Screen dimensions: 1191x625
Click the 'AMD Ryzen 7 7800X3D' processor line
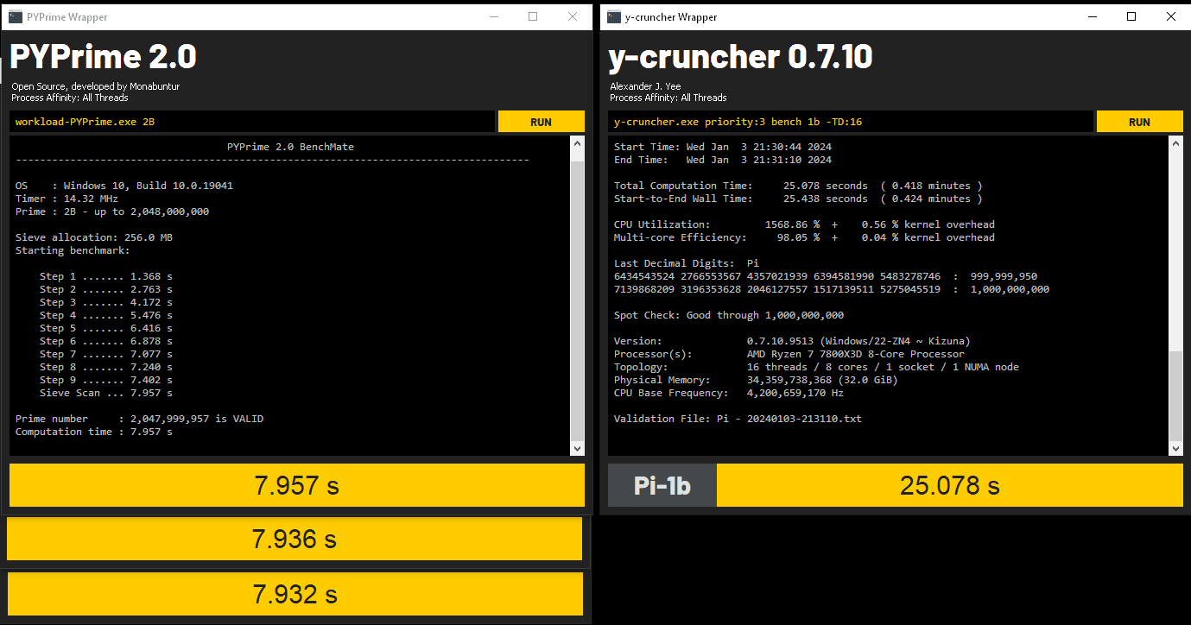click(x=789, y=354)
